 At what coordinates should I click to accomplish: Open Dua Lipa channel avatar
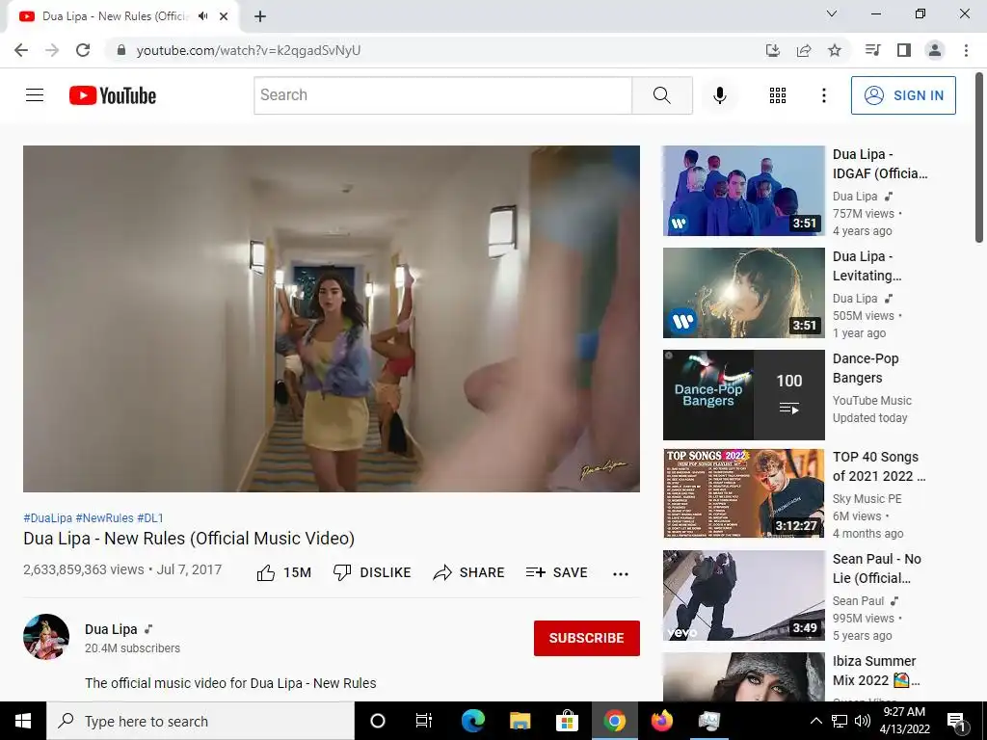click(46, 637)
